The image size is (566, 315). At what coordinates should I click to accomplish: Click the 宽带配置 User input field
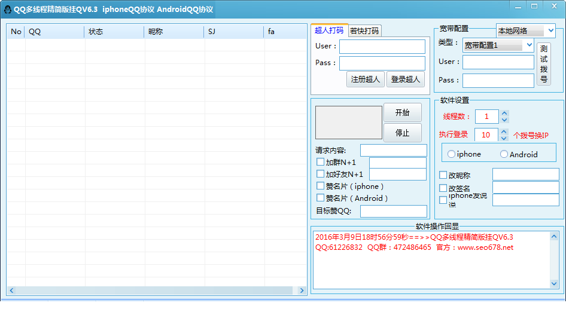tap(498, 62)
